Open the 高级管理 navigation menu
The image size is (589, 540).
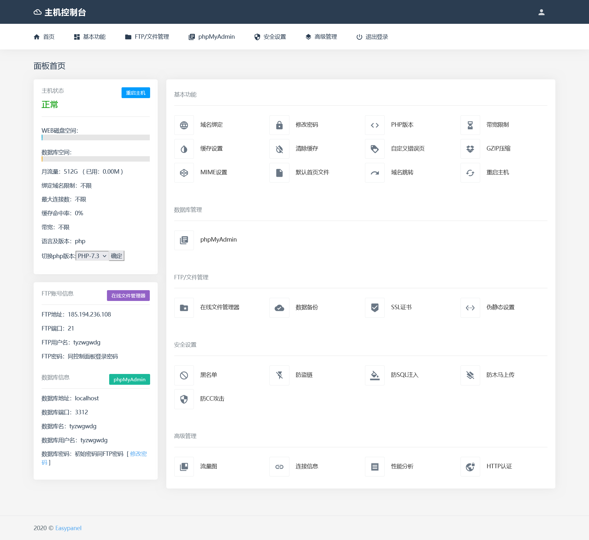coord(321,37)
